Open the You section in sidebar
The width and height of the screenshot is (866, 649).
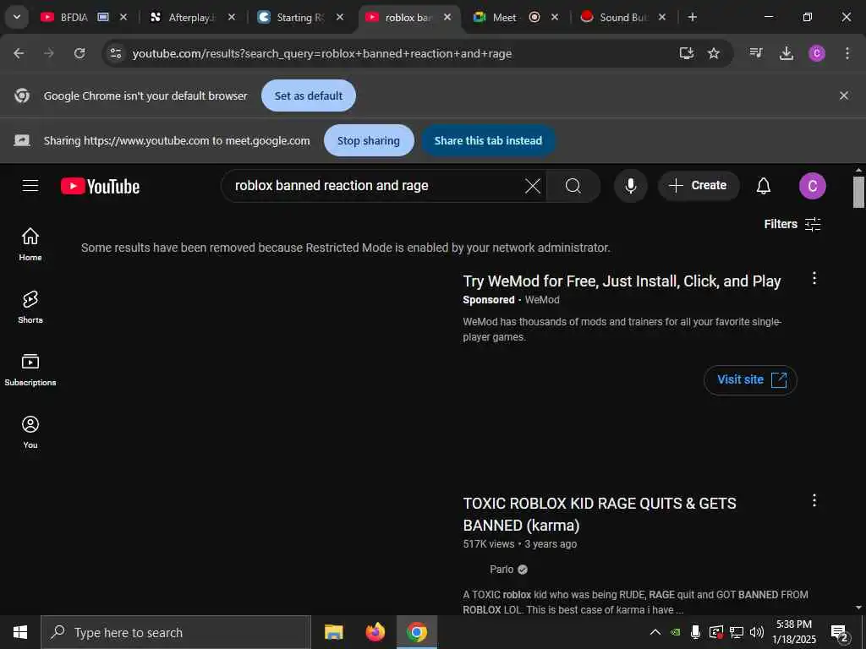coord(30,432)
